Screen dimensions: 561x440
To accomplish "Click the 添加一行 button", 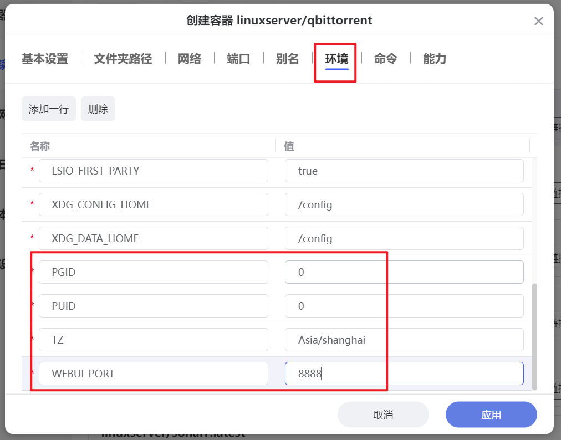I will pos(49,109).
